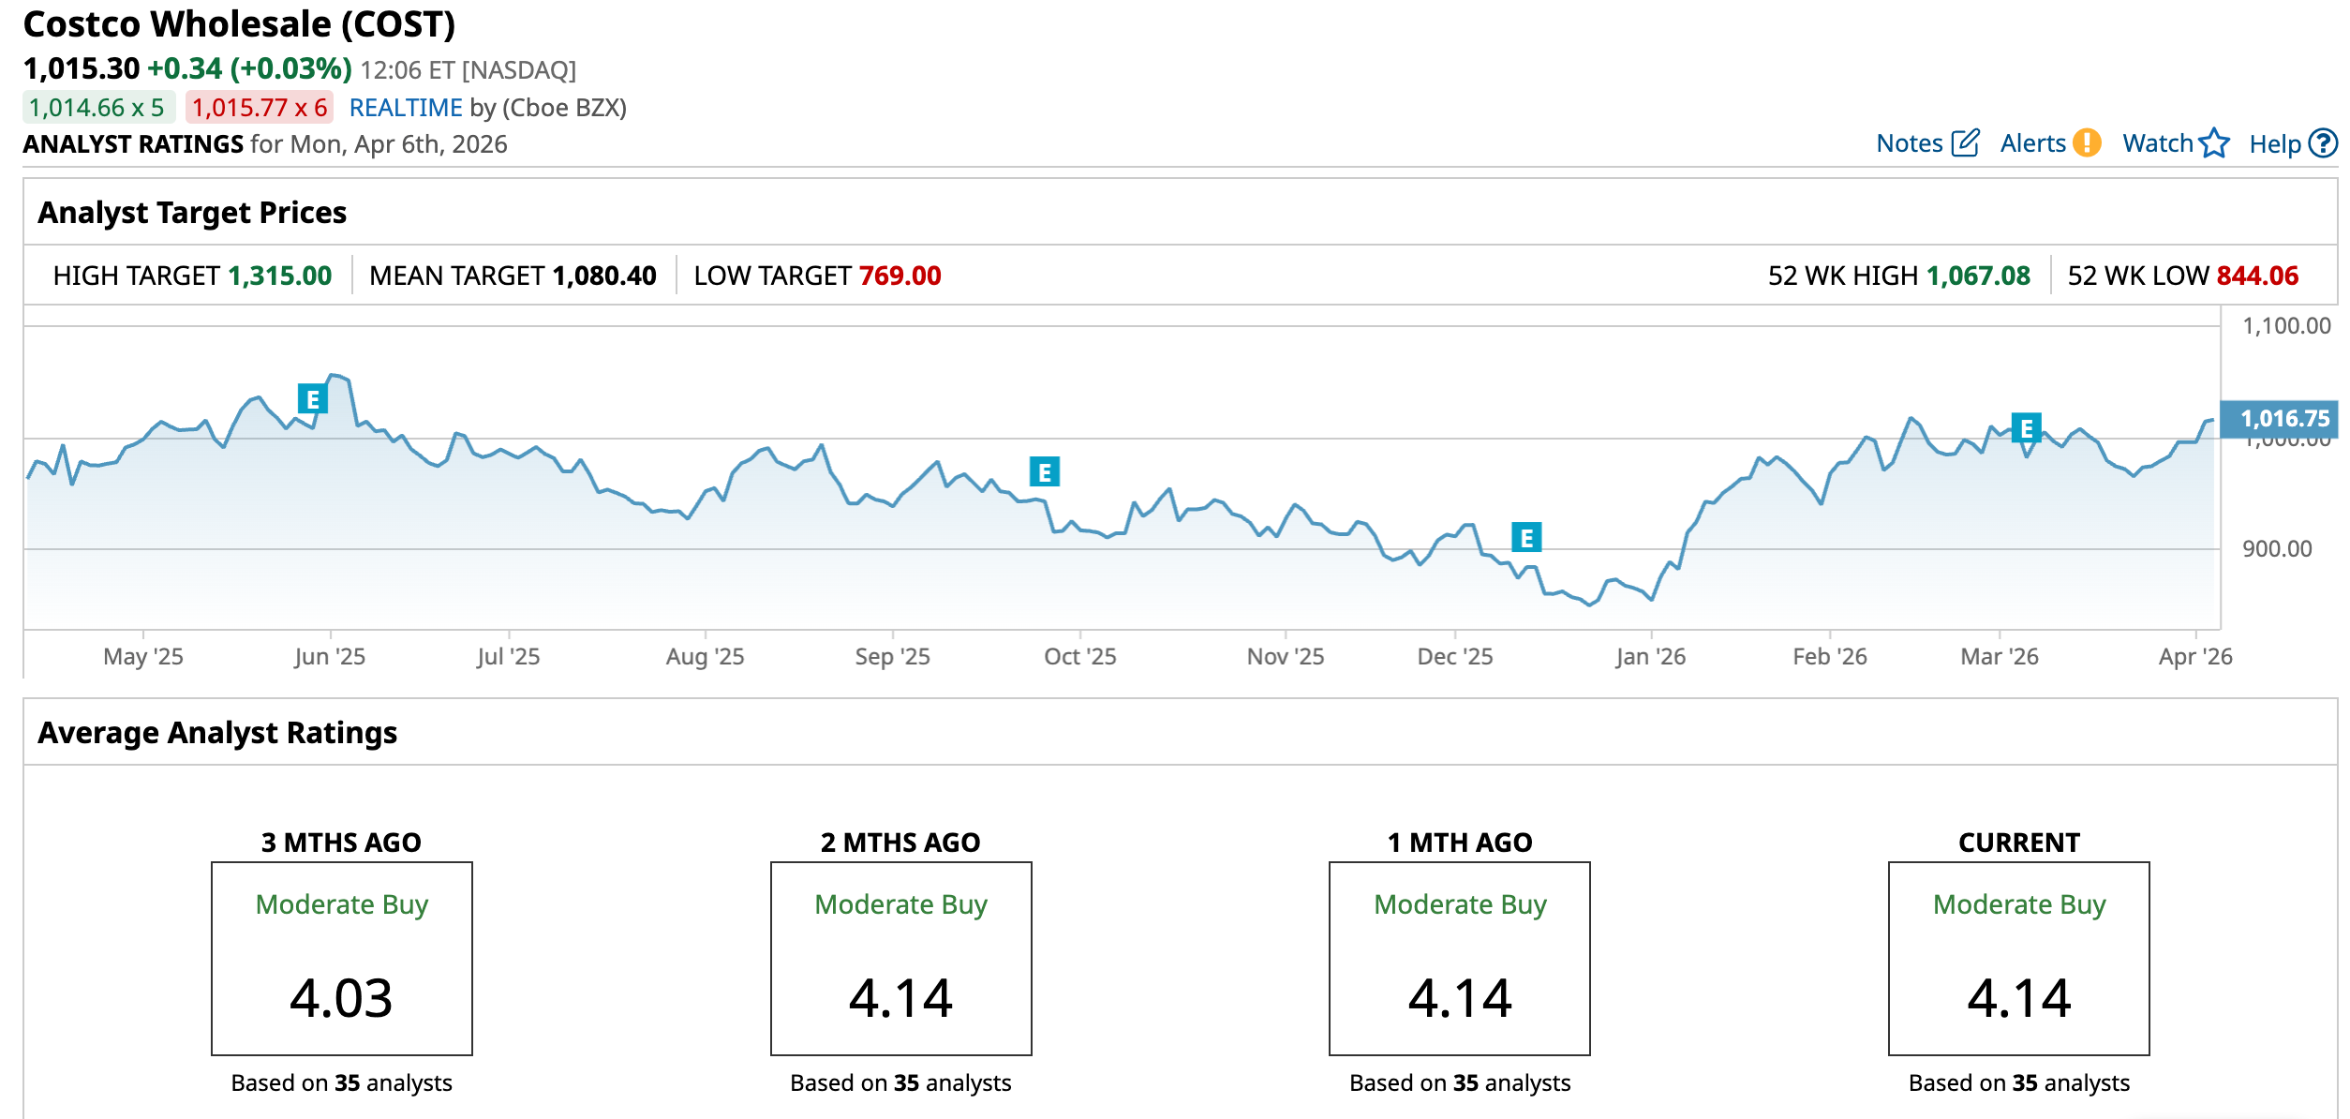Click the 1 MTH AGO Moderate Buy rating box

tap(1459, 958)
